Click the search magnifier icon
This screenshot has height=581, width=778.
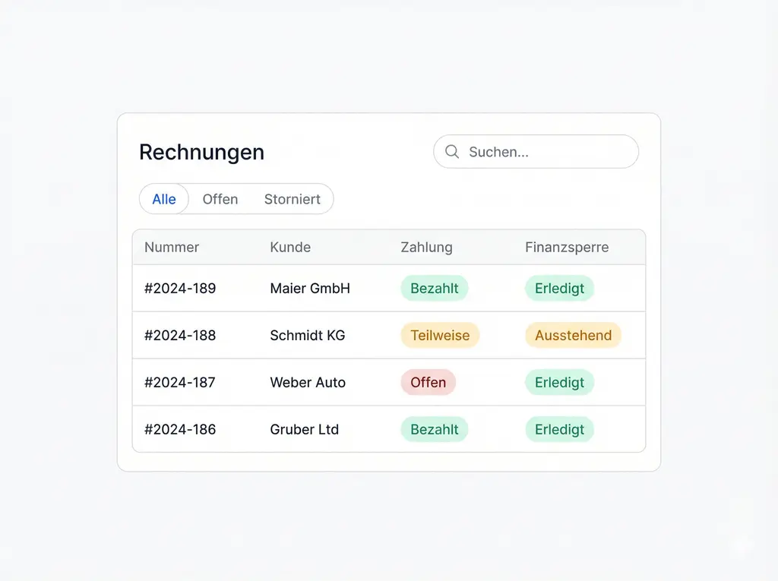coord(452,152)
